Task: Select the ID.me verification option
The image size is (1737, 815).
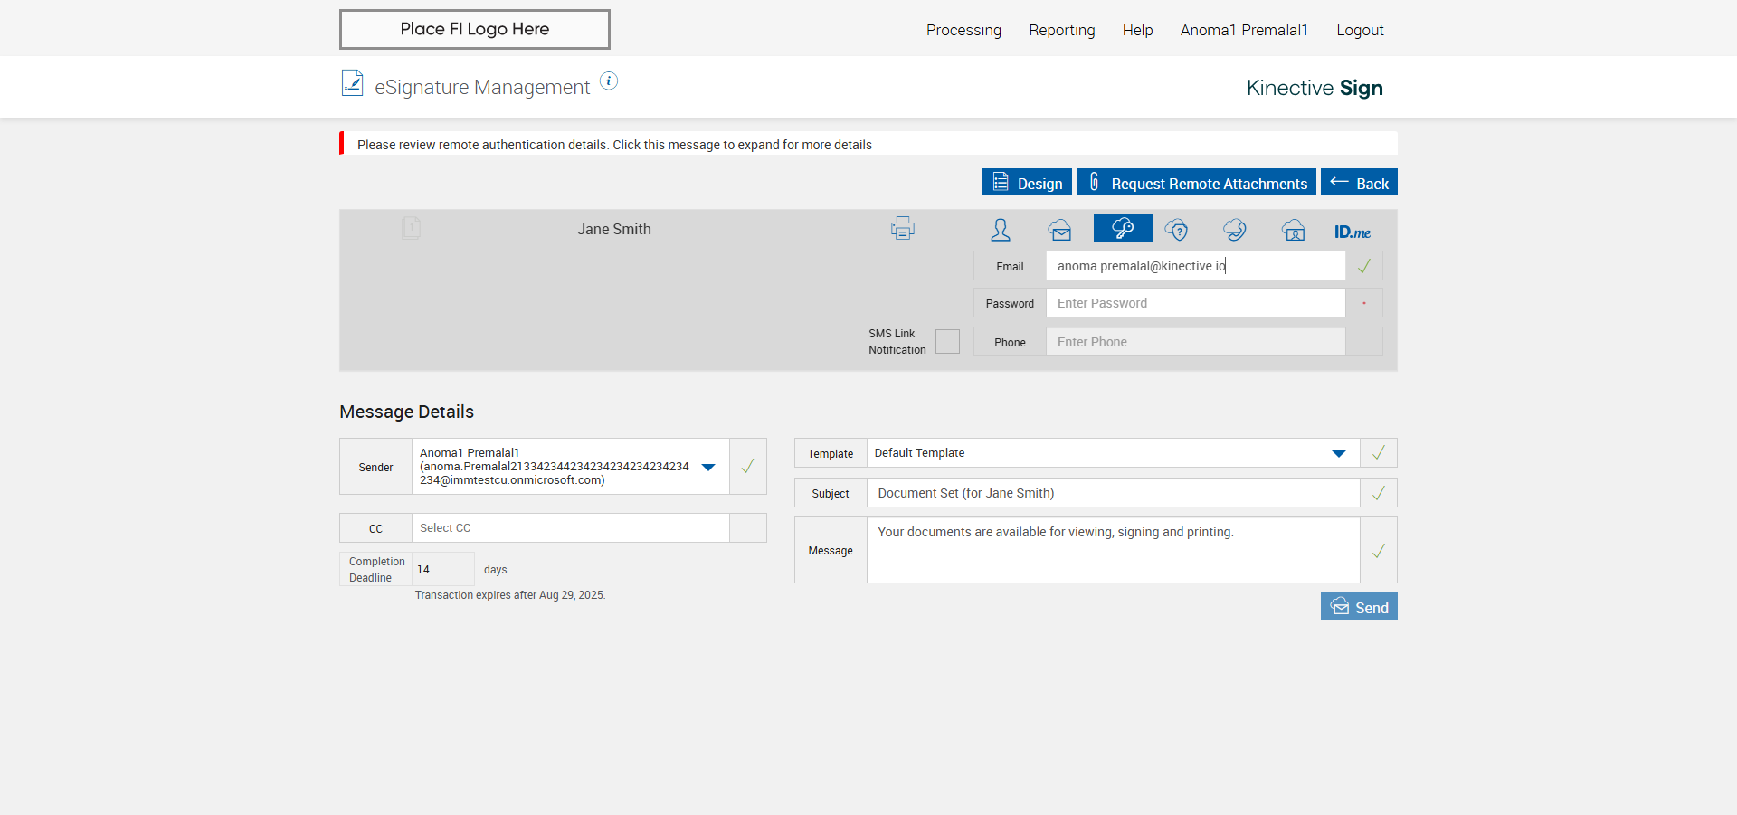Action: pos(1353,232)
